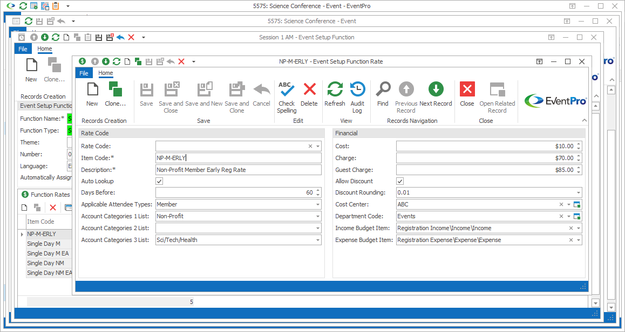
Task: Click orange clipboard icon in main EventPro title bar
Action: [56, 6]
